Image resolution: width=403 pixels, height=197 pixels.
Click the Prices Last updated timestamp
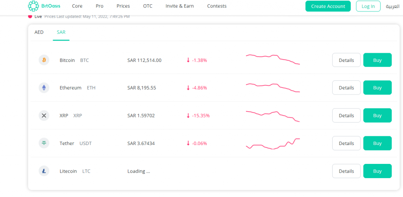click(87, 17)
